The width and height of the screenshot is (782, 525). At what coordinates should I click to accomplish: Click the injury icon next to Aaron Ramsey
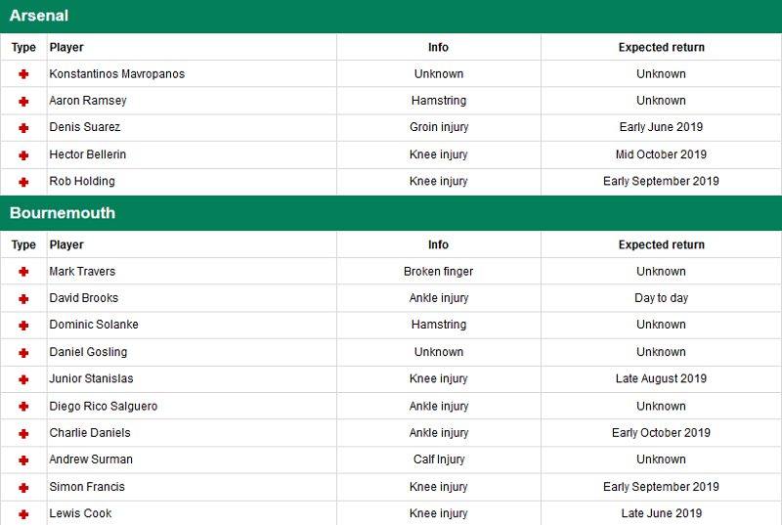click(x=23, y=101)
